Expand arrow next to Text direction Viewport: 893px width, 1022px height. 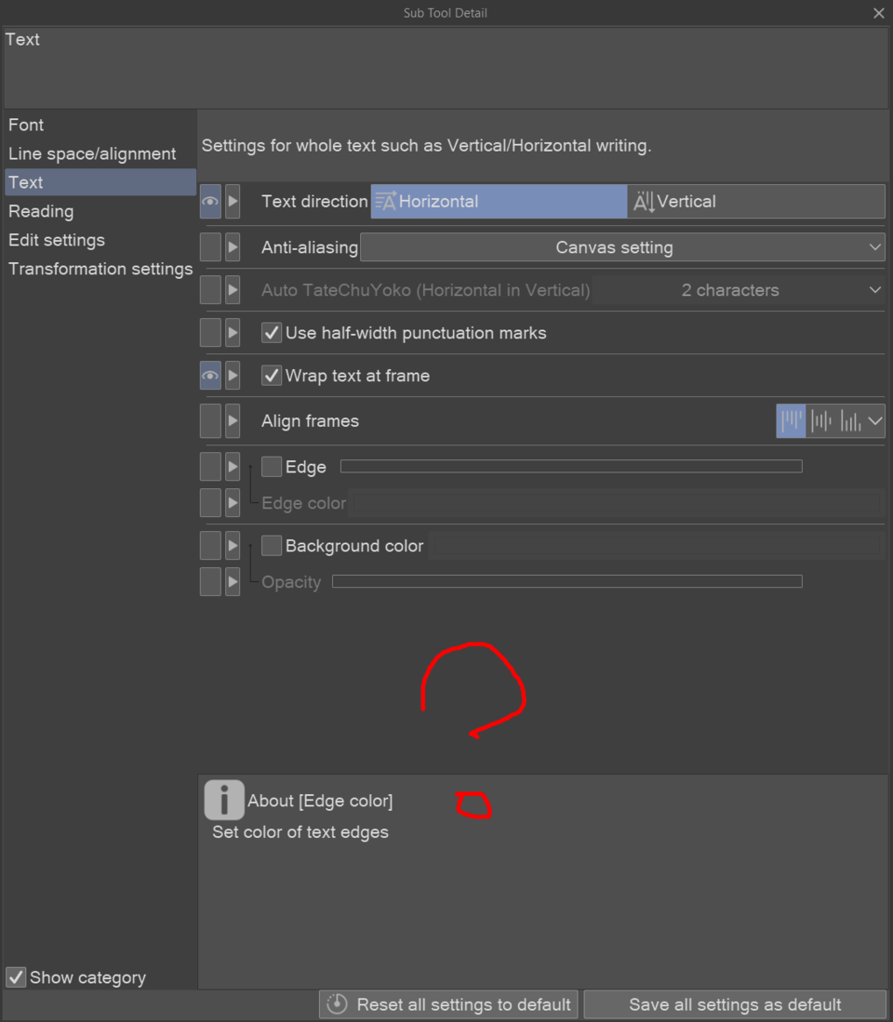233,202
